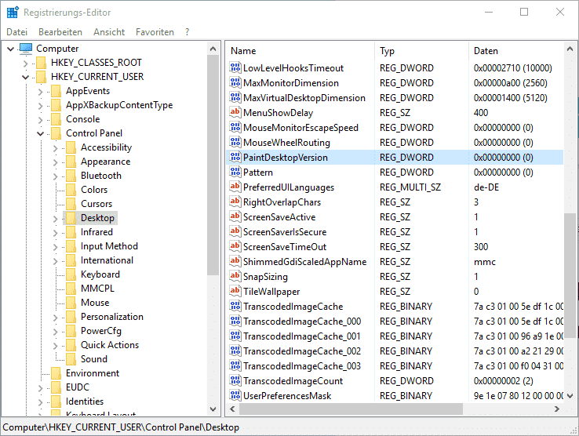Click the value list's down scroll arrow
This screenshot has height=436, width=579.
pos(570,396)
